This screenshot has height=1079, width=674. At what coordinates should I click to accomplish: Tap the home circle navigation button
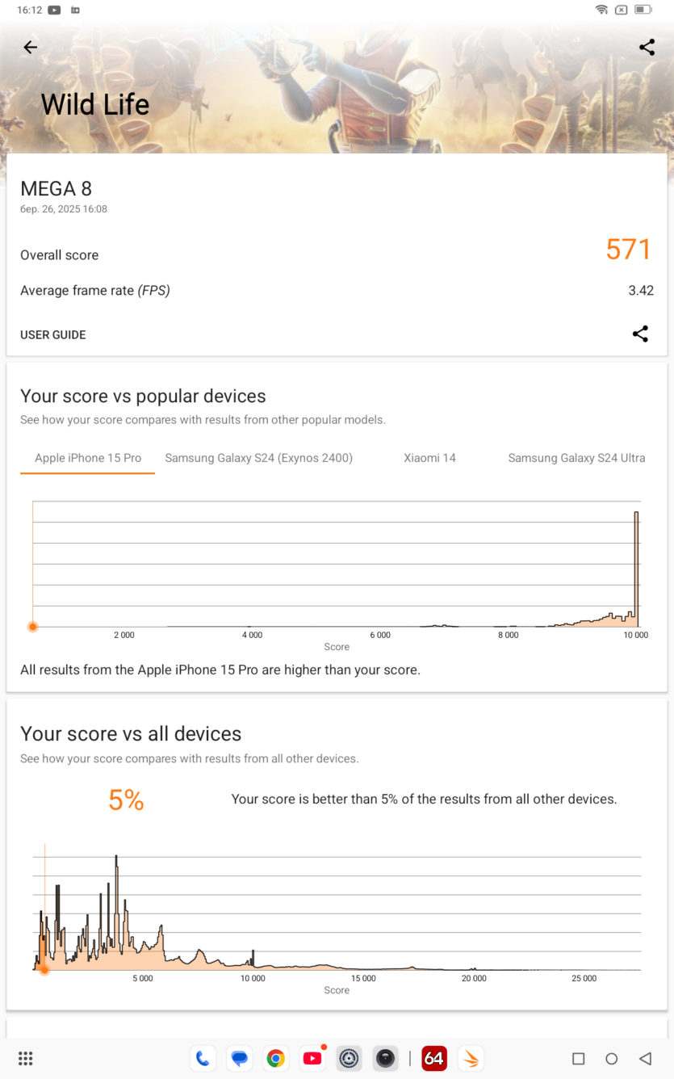click(x=612, y=1058)
